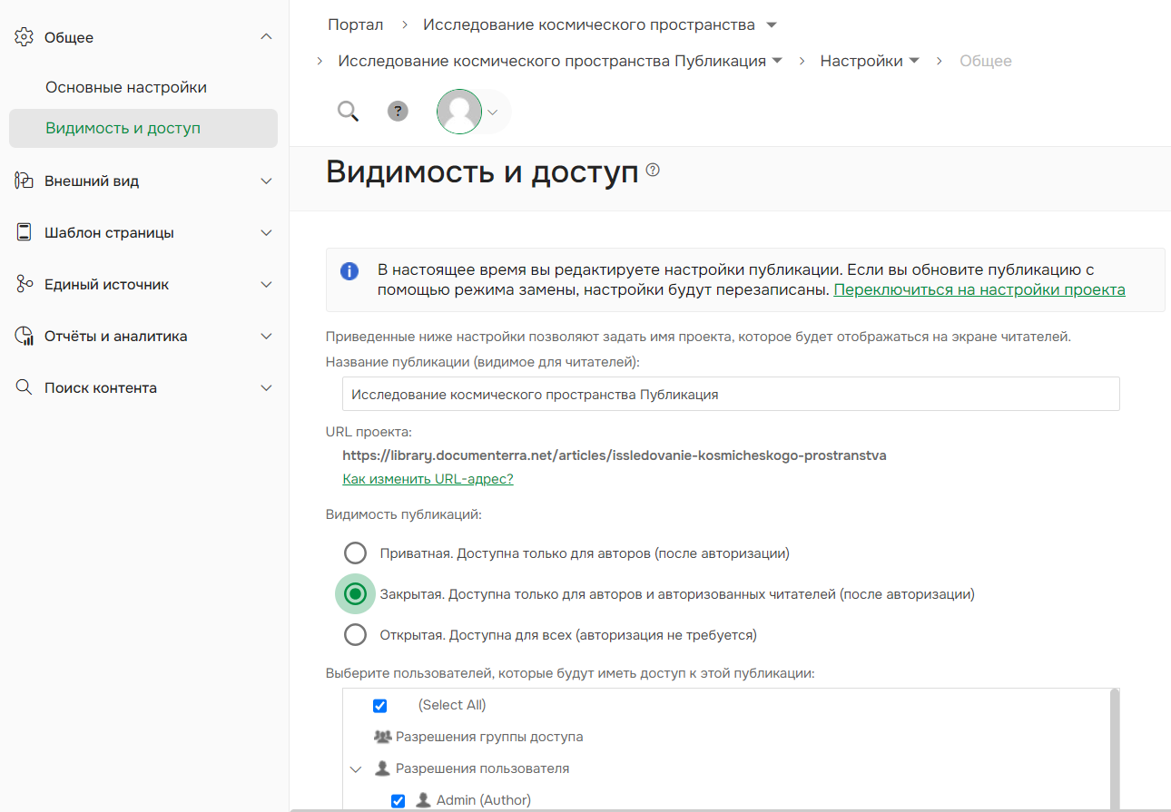Viewport: 1171px width, 812px height.
Task: Click the info icon in the notification banner
Action: (349, 270)
